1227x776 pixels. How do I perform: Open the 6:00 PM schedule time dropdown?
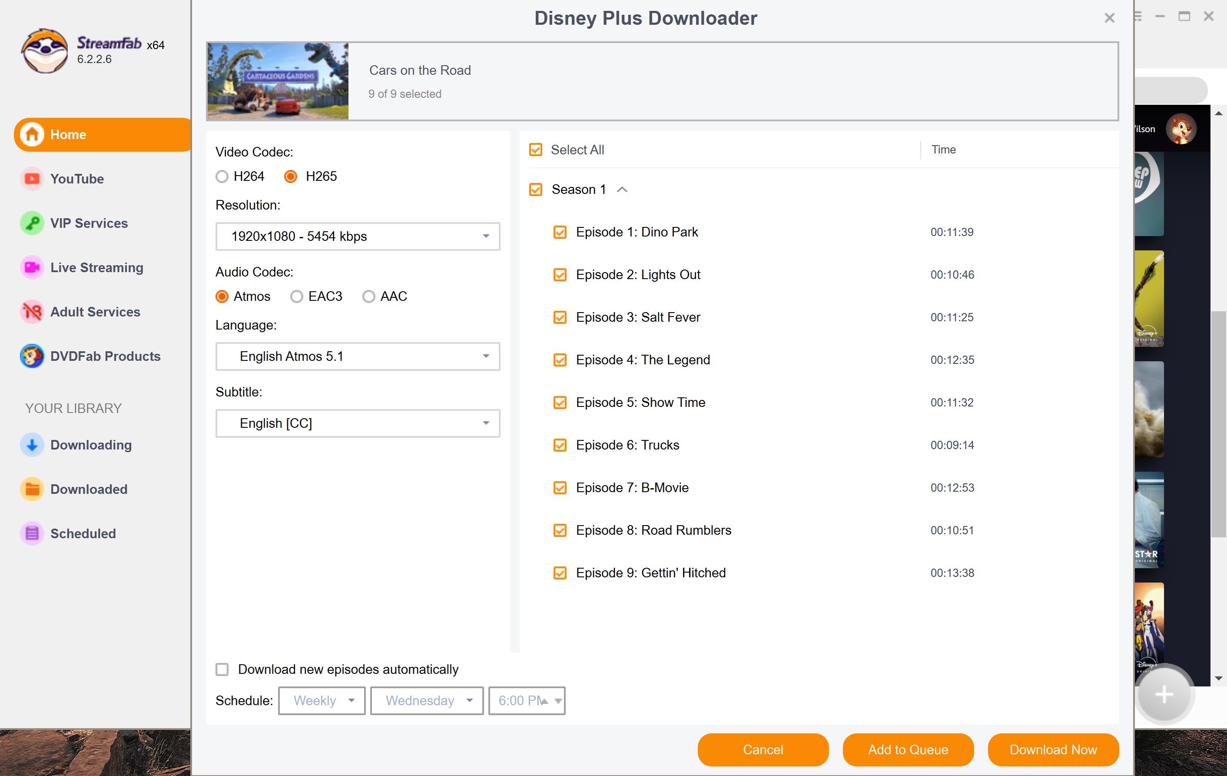tap(526, 700)
